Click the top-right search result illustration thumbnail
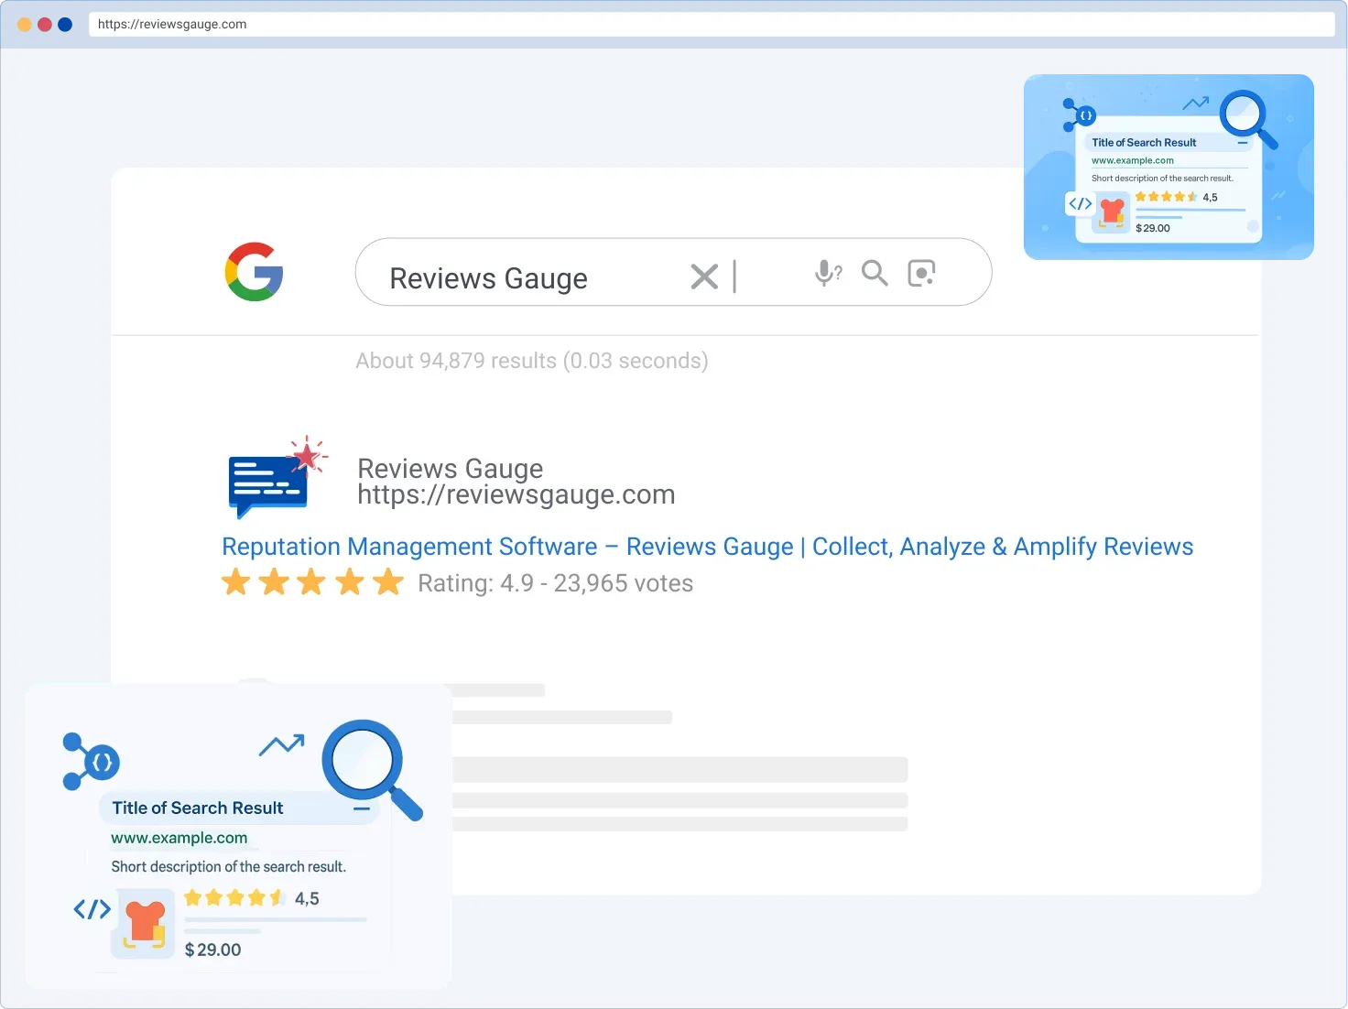1348x1009 pixels. click(1169, 168)
